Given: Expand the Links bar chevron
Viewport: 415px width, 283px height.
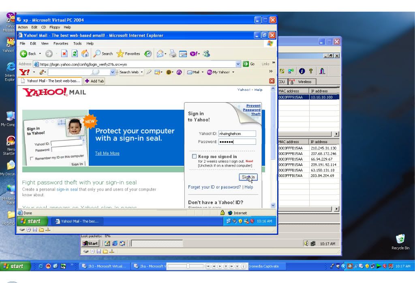Looking at the screenshot, I should pos(274,63).
